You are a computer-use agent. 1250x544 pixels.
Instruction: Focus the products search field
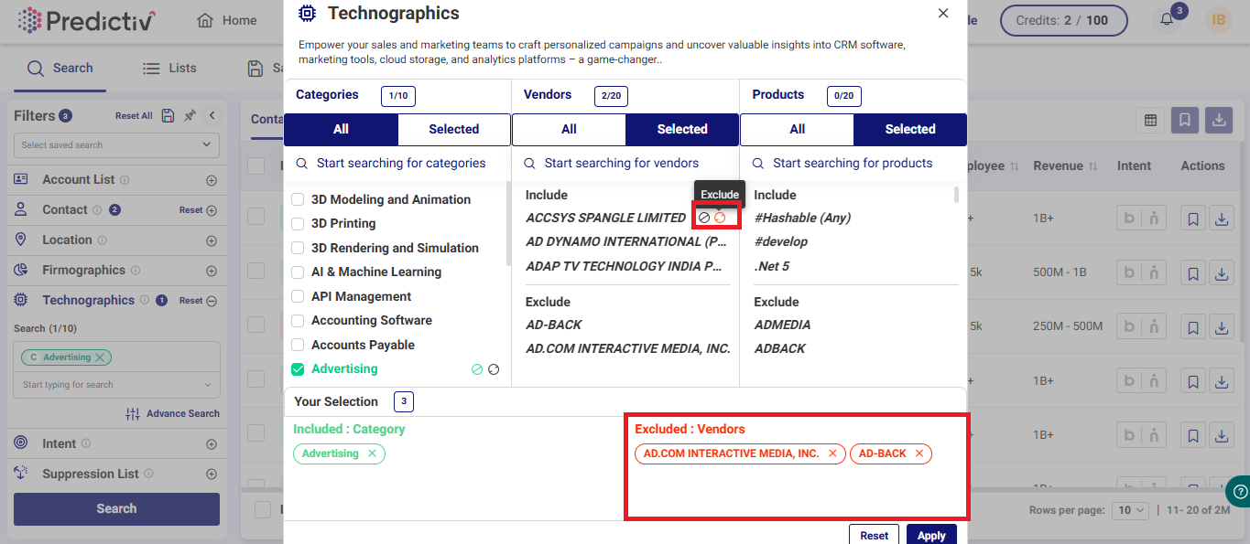pyautogui.click(x=852, y=163)
